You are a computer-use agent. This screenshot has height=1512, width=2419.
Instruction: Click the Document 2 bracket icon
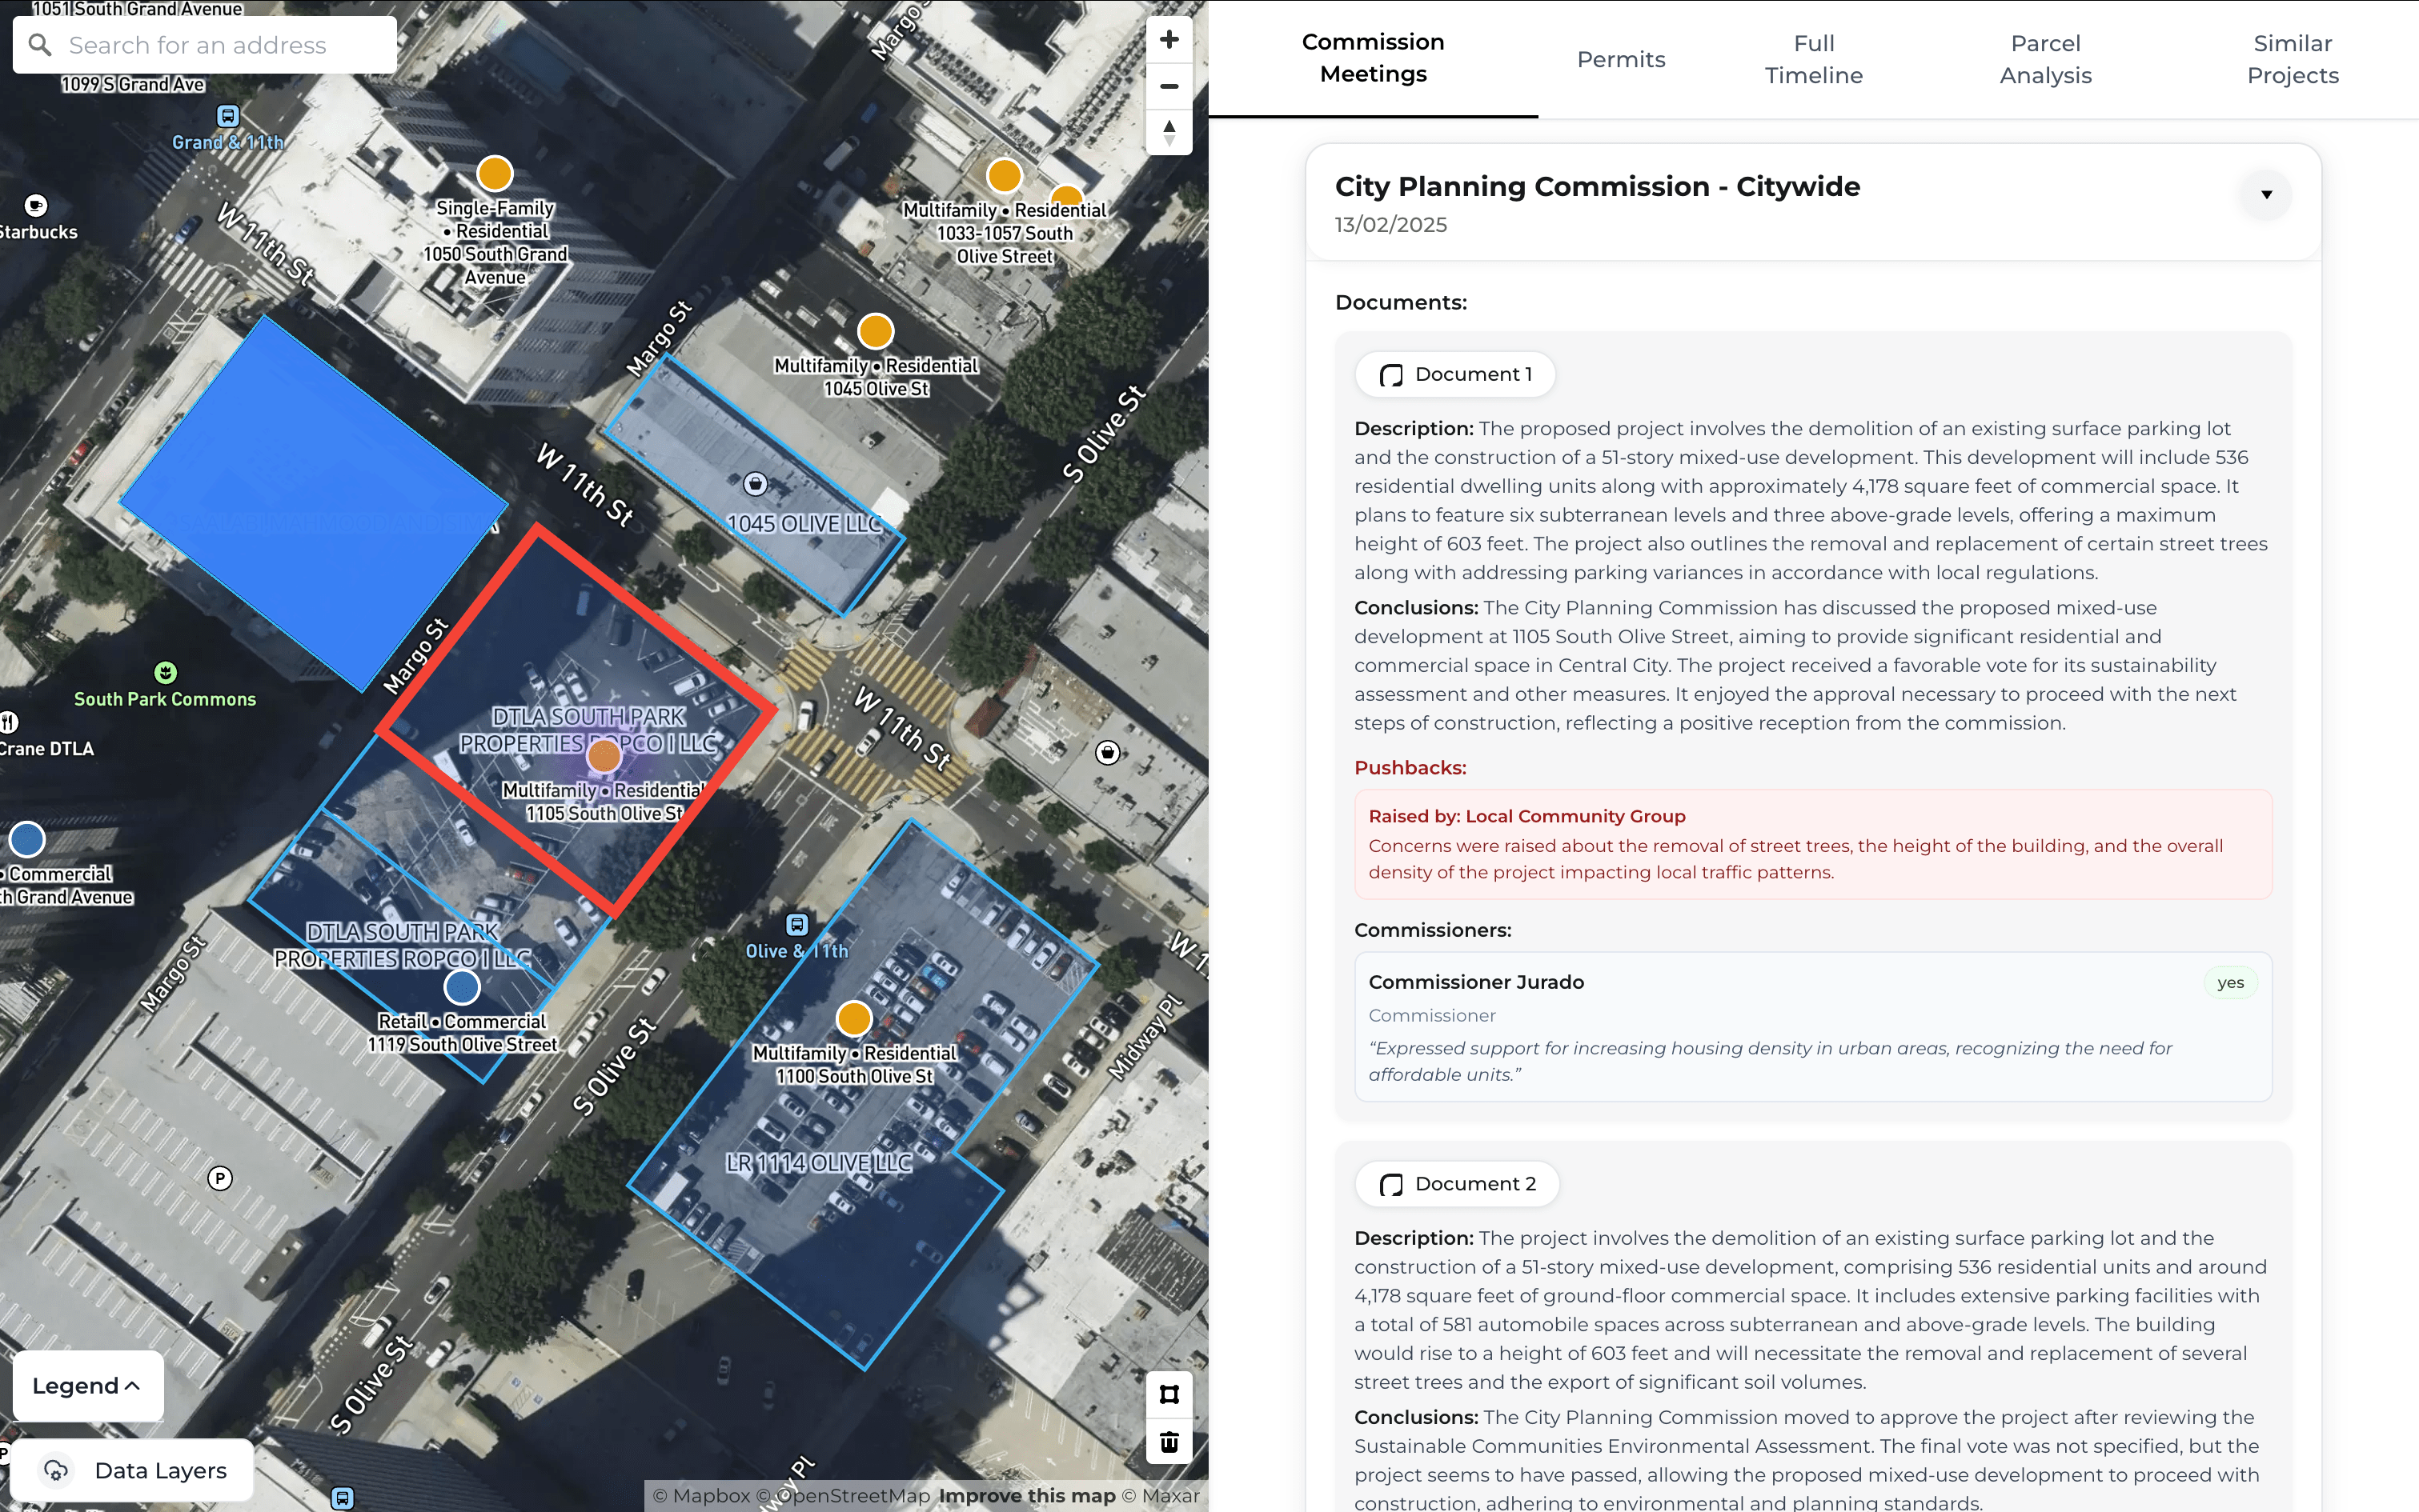click(1390, 1185)
